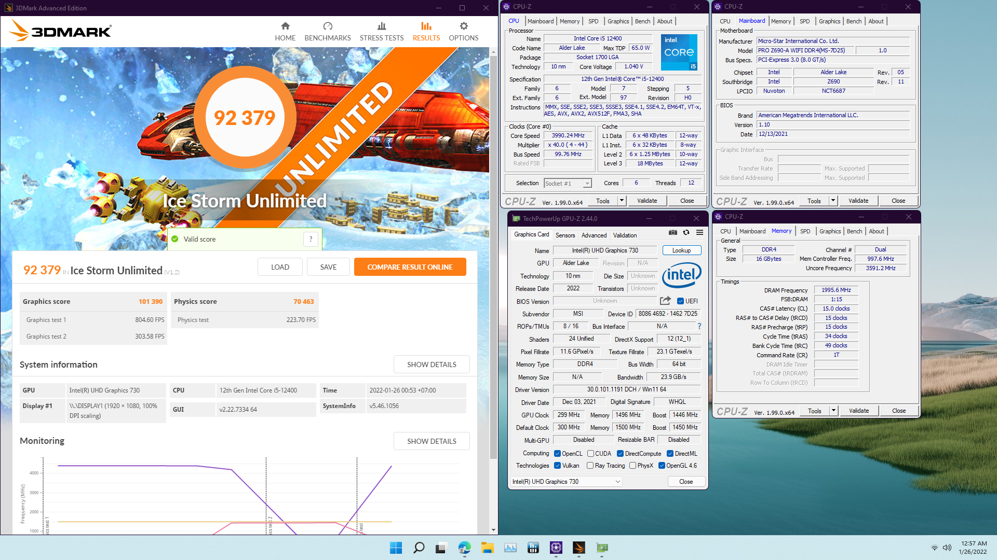Click Validate in the CPU-Z Memory window
Screen dimensions: 997x560
click(x=859, y=411)
